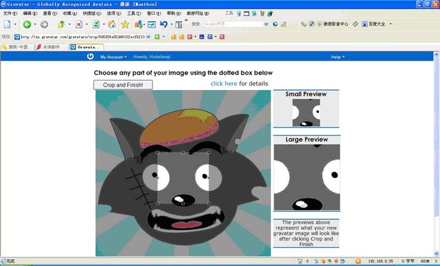
Task: Click the orange RSS feed icon in status bar
Action: [x=358, y=261]
